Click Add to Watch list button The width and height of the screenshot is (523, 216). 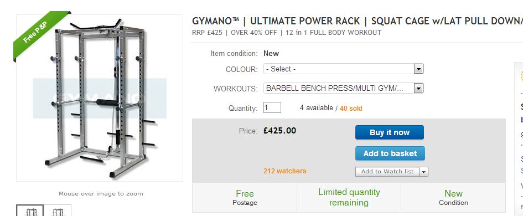pyautogui.click(x=387, y=172)
